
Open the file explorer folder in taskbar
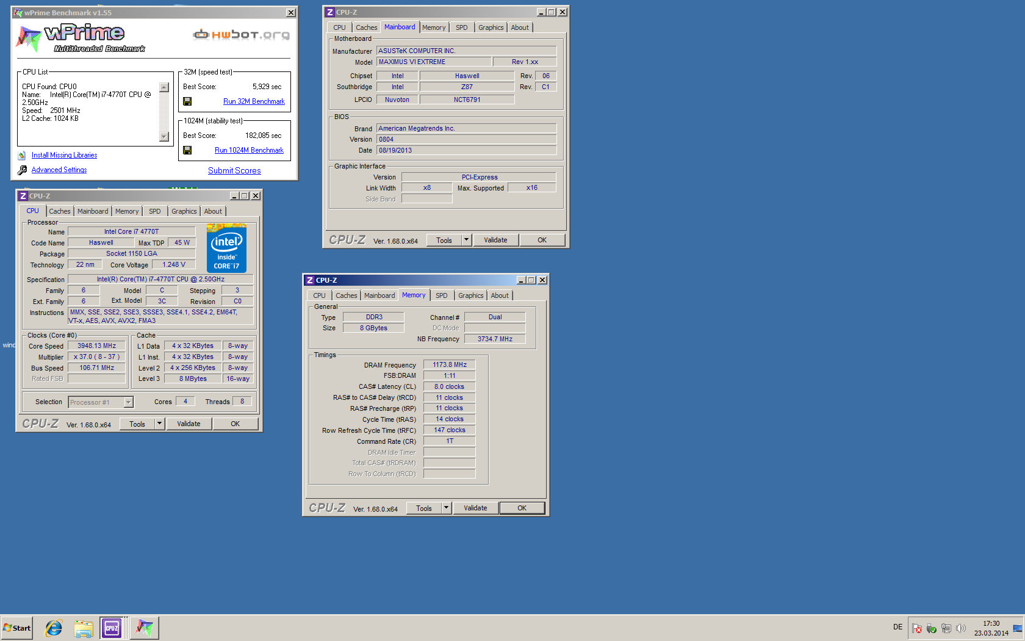pyautogui.click(x=84, y=628)
